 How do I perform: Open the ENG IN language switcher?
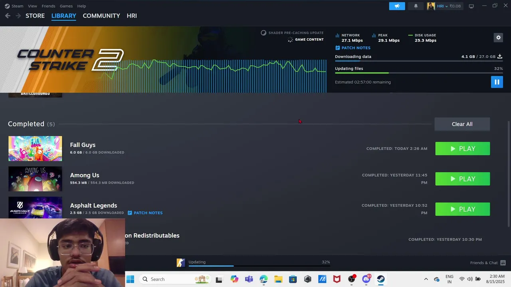450,279
